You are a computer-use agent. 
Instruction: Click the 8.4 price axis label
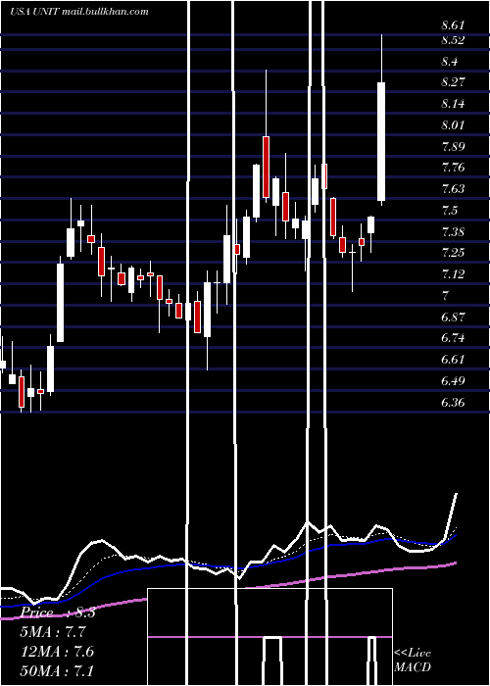coord(449,62)
